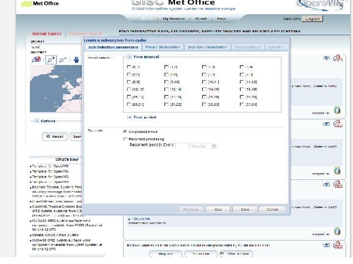The width and height of the screenshot is (353, 264).
Task: Click the red PDF export icon on first result
Action: coord(338,59)
